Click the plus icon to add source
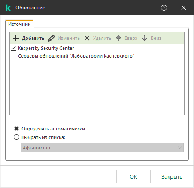 pyautogui.click(x=16, y=38)
